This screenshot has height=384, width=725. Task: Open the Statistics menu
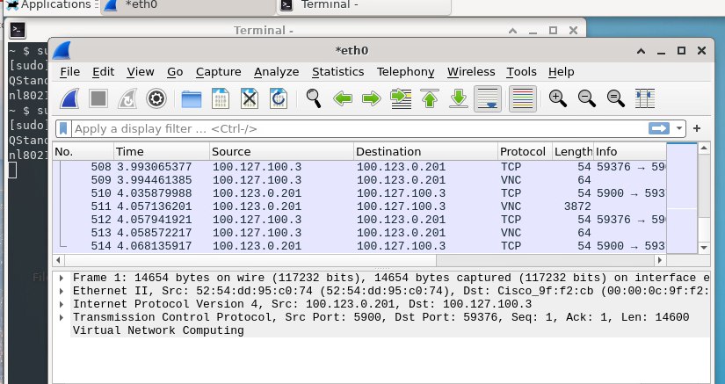(338, 72)
